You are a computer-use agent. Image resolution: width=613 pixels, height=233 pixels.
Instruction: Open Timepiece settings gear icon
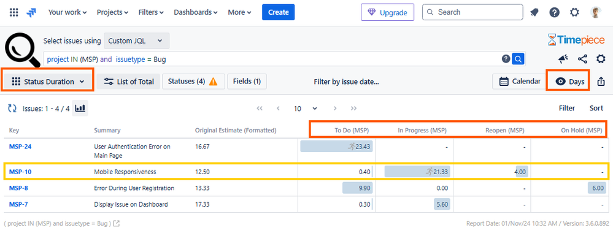601,59
